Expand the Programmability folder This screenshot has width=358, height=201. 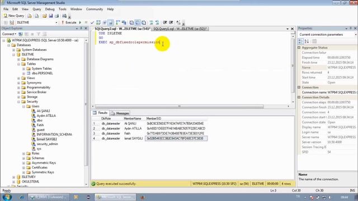coord(18,88)
